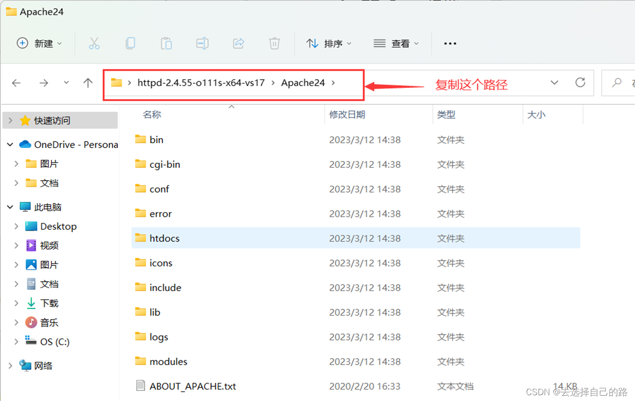The image size is (635, 401).
Task: Select the modules folder name
Action: click(x=168, y=361)
